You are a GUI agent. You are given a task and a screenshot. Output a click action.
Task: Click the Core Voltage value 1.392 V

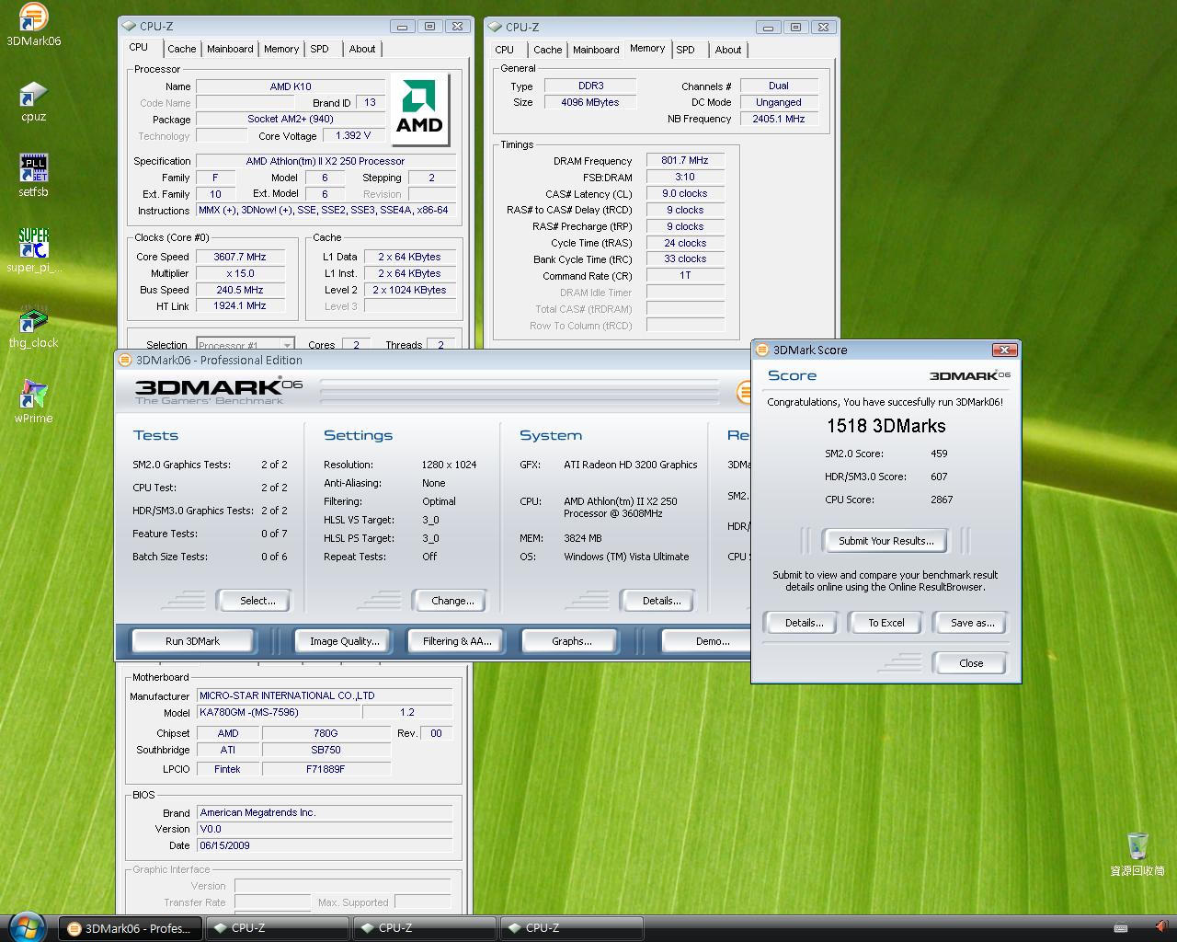coord(353,135)
